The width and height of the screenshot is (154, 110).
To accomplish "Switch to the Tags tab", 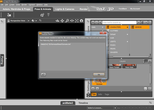I will coord(107,94).
